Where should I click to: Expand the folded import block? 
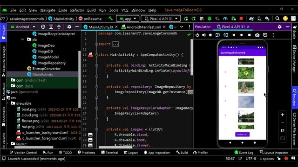[x=115, y=44]
